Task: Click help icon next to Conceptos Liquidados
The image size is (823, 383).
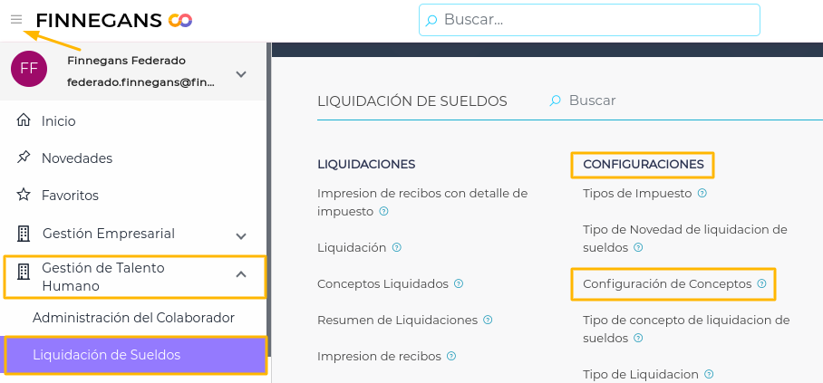Action: (x=459, y=283)
